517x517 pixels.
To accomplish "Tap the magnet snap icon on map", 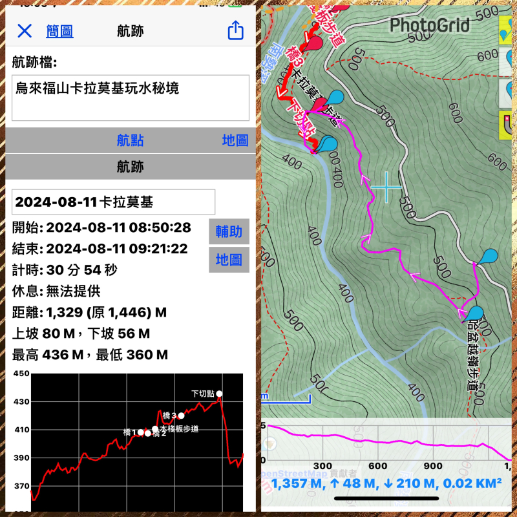I will click(x=507, y=124).
